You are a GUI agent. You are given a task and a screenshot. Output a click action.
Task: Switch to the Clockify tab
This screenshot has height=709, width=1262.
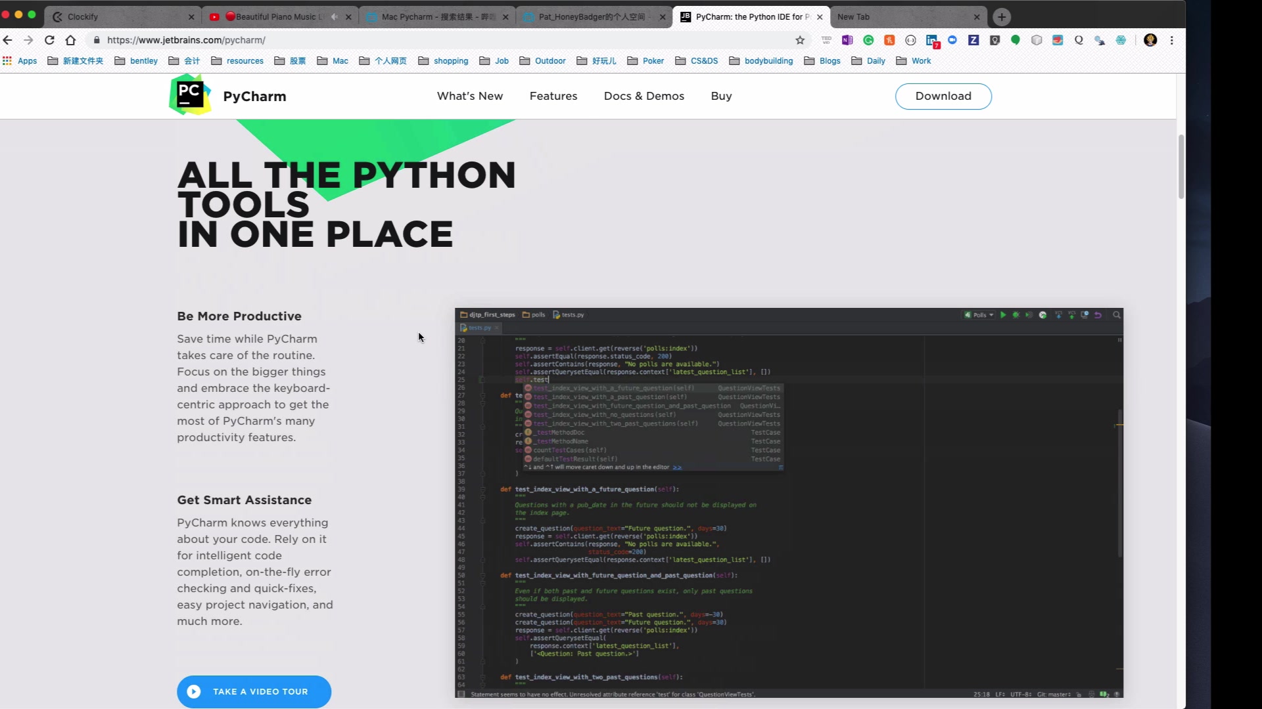[122, 17]
